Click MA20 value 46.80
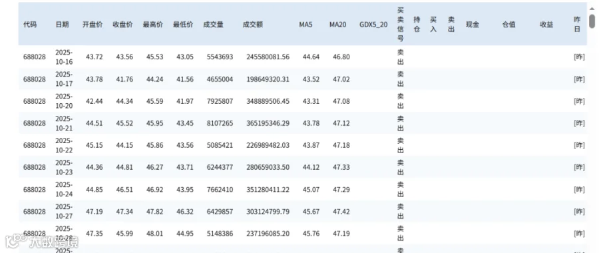599x253 pixels. coord(341,57)
